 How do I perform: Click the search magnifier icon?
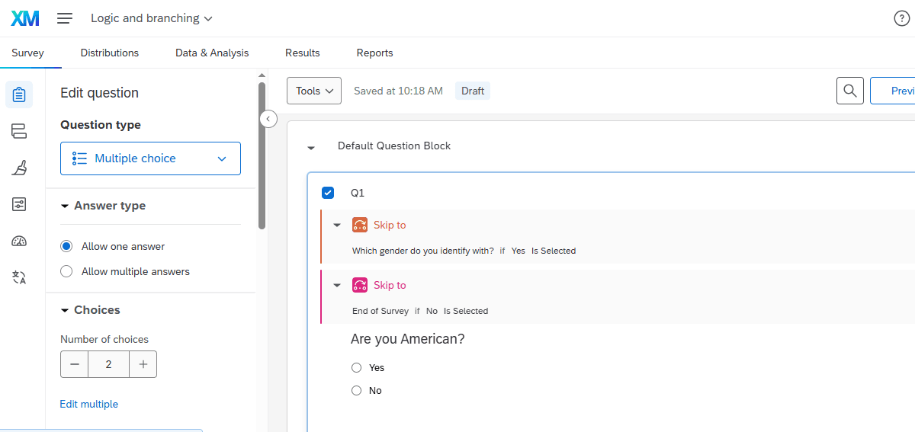coord(849,91)
